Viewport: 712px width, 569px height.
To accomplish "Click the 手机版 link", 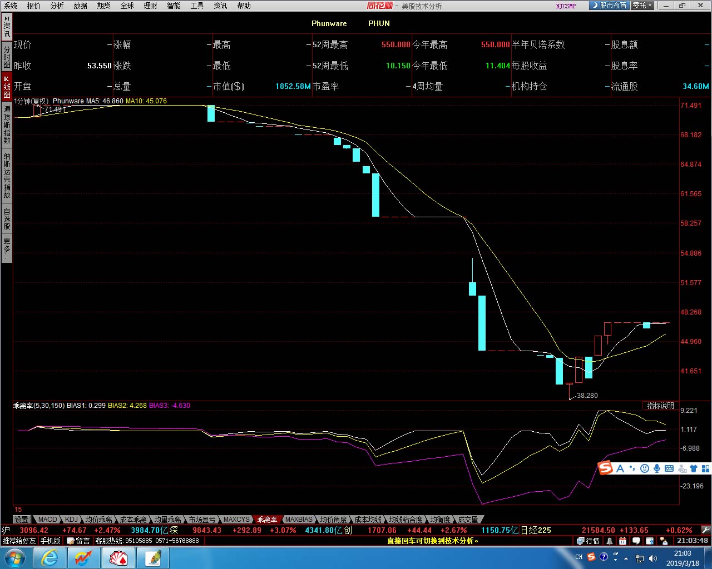I will [x=50, y=541].
